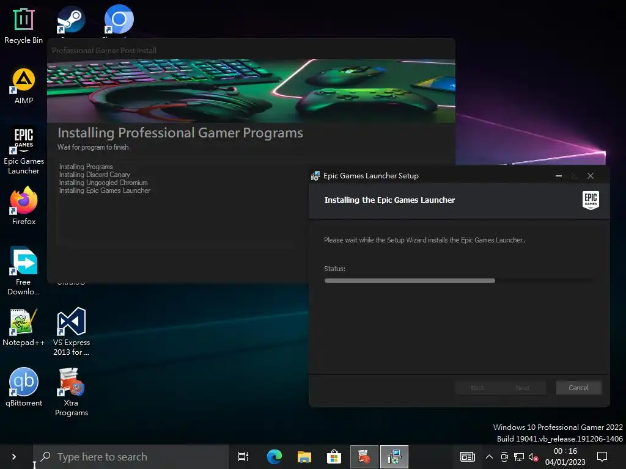This screenshot has height=469, width=626.
Task: Click the disabled Next button in Setup
Action: pos(523,388)
